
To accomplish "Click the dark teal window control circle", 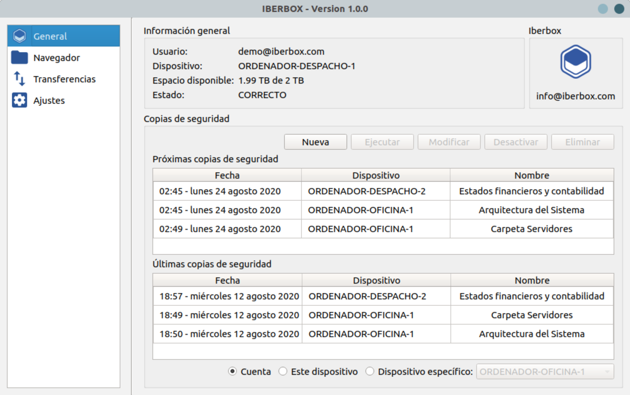I will tap(619, 9).
